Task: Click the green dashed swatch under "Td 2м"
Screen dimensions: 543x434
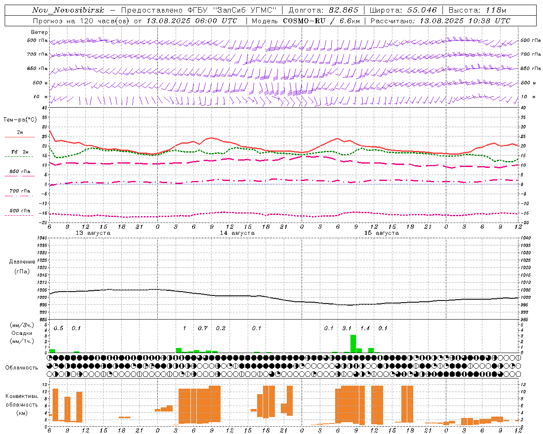Action: click(20, 156)
